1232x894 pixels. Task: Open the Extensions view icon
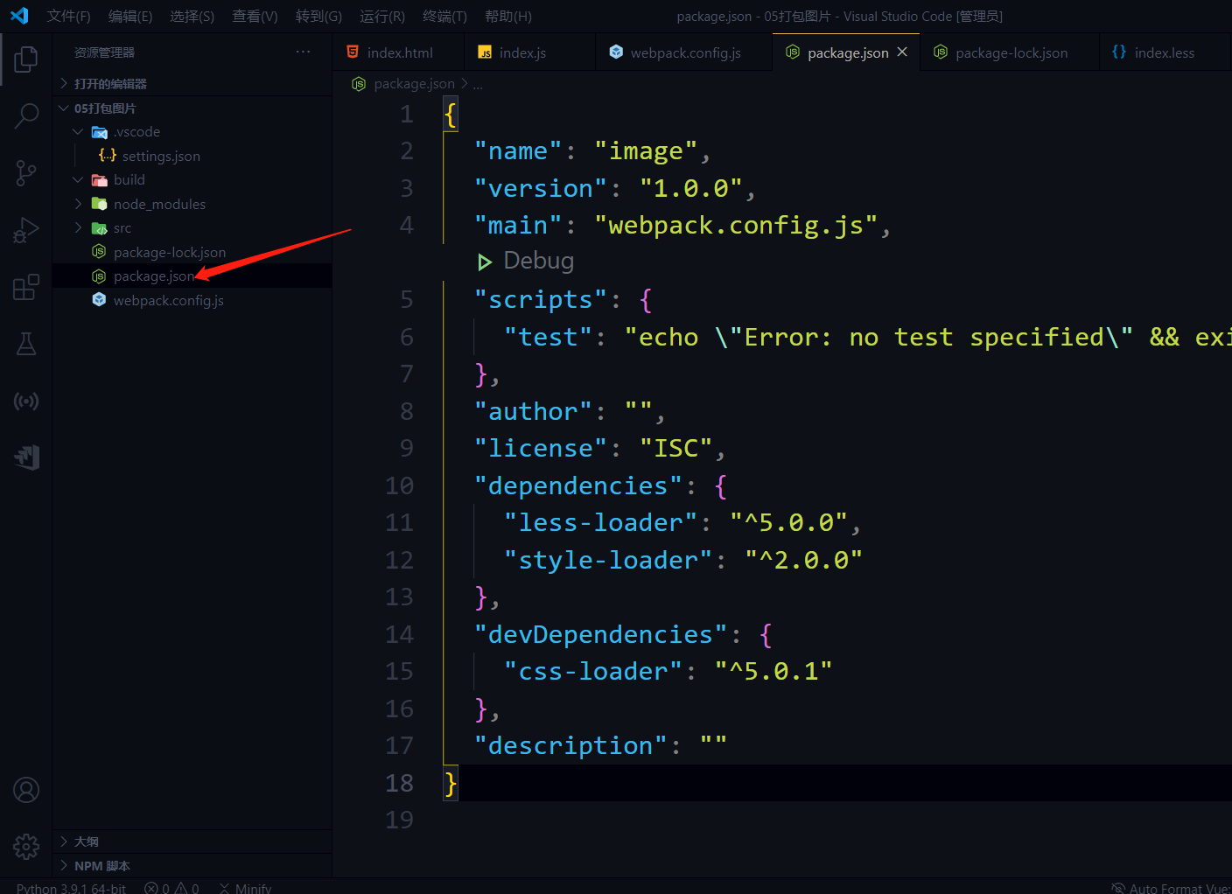click(x=26, y=287)
